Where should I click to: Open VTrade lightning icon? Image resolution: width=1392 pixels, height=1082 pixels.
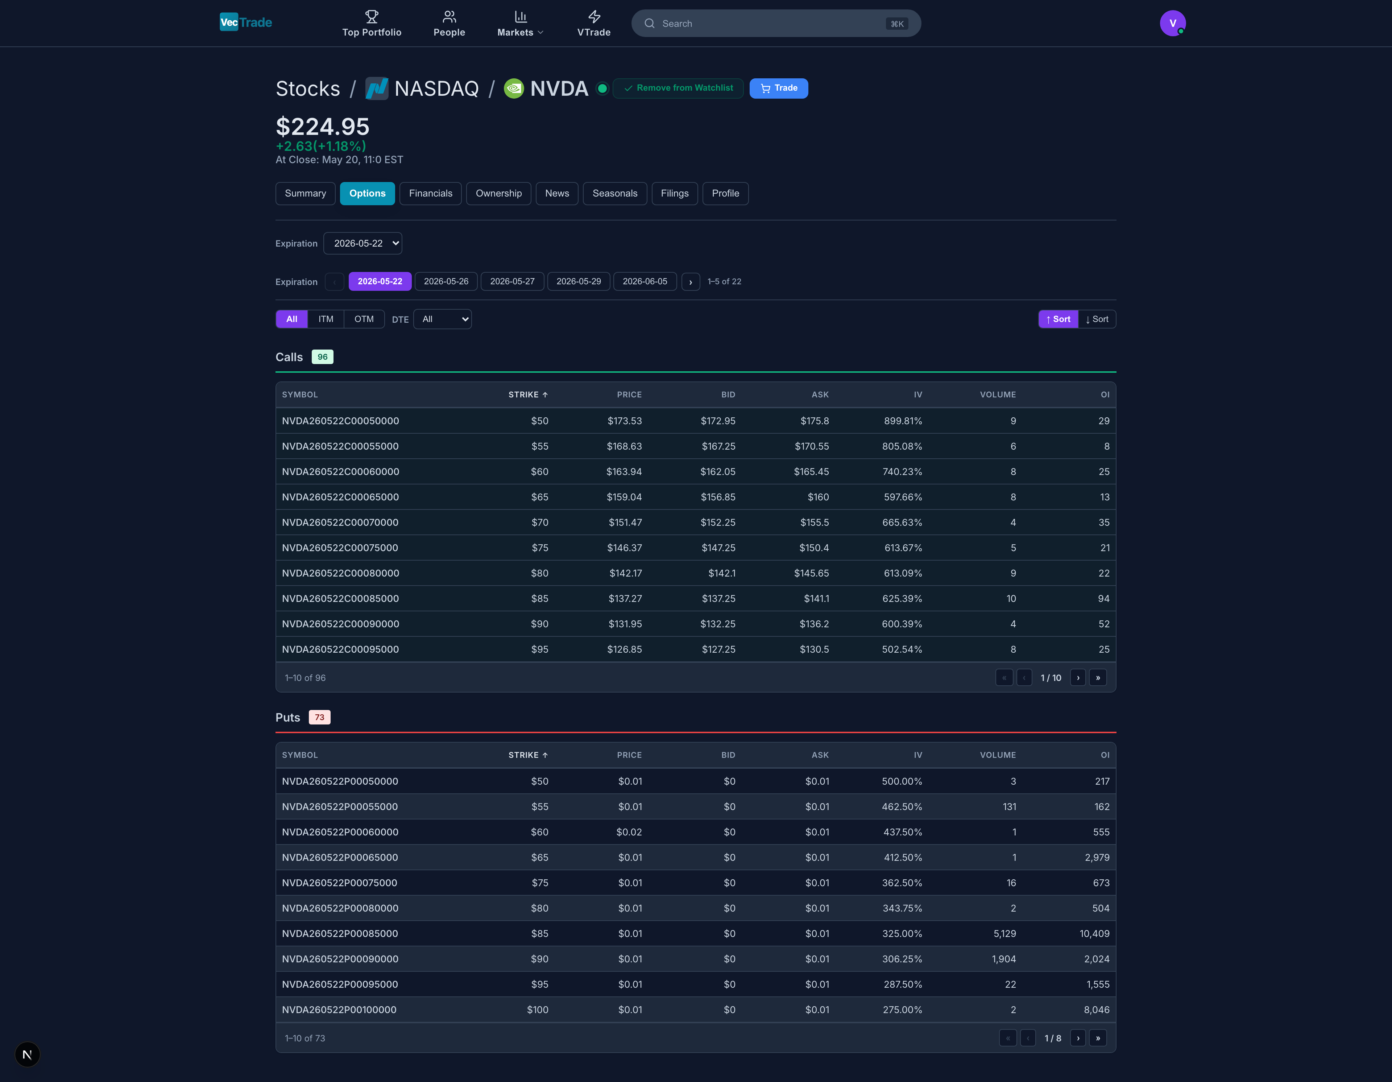[x=594, y=17]
